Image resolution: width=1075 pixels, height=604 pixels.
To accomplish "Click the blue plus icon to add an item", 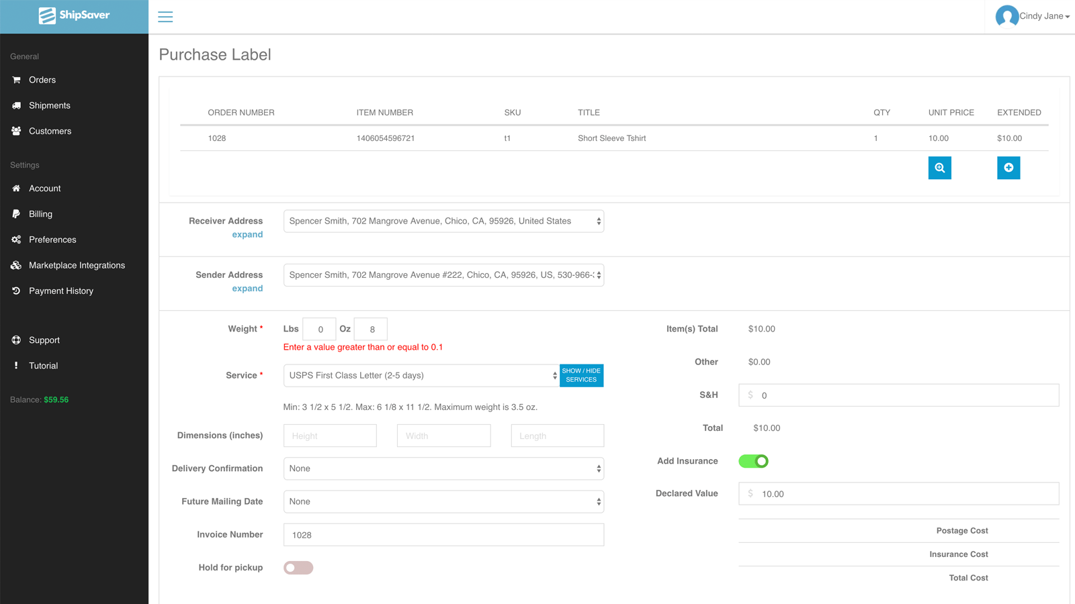I will coord(1008,168).
